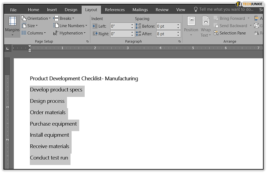Click the tab selector at ruler corner

pos(7,48)
